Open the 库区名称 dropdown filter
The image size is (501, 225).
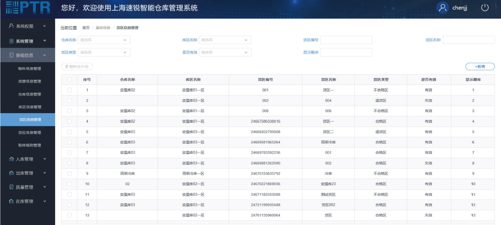point(225,40)
